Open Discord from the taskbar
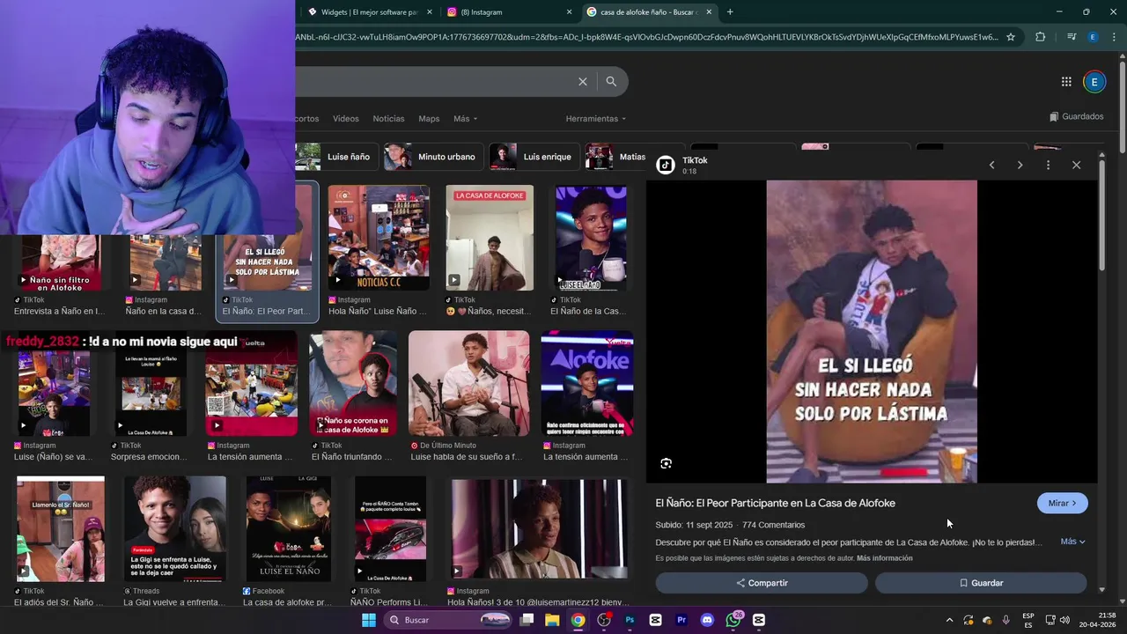Screen dimensions: 1127x634 point(707,620)
